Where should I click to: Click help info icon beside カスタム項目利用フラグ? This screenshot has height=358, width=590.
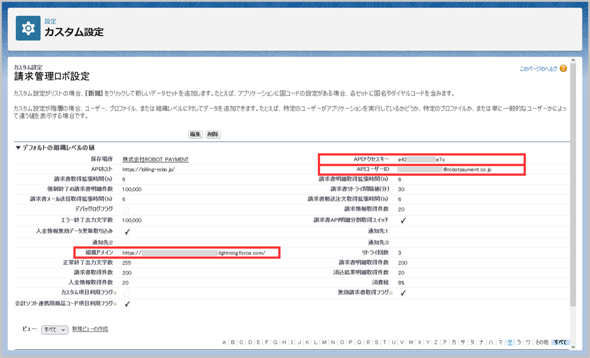click(x=115, y=293)
